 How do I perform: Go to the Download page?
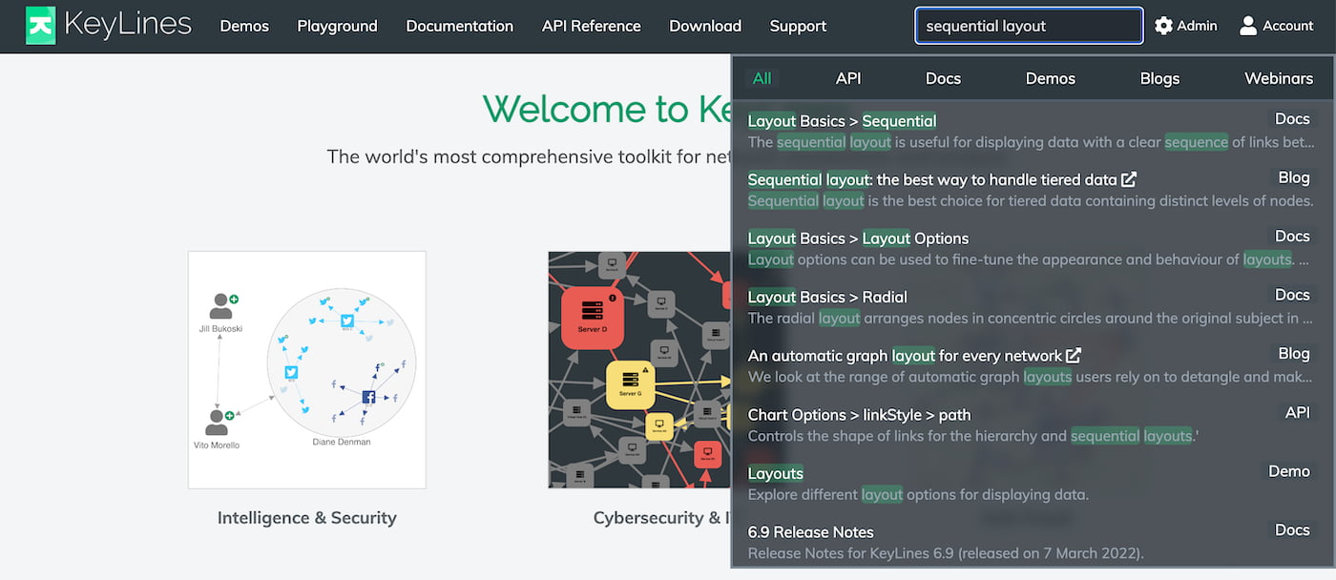tap(704, 26)
